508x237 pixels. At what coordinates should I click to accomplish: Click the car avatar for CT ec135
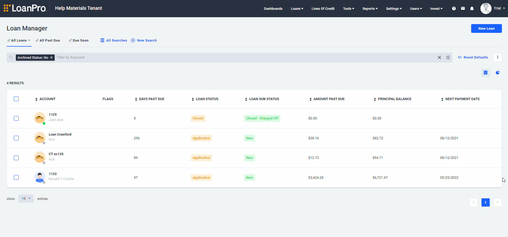pyautogui.click(x=40, y=157)
